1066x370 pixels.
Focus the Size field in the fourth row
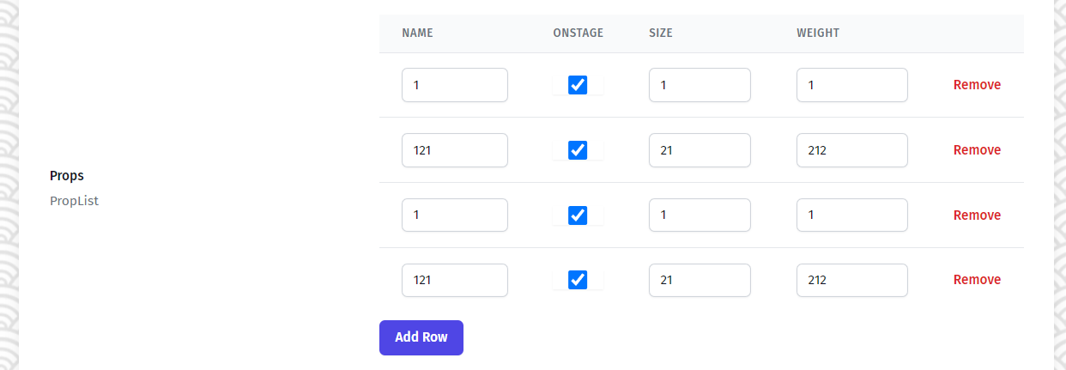tap(700, 280)
